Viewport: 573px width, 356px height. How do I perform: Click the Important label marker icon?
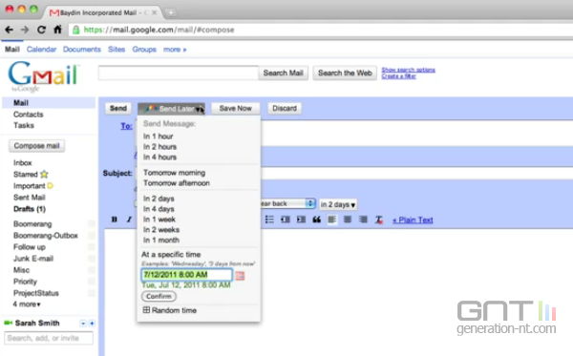[x=51, y=186]
